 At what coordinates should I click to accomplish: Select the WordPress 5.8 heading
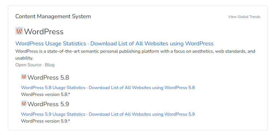(48, 78)
